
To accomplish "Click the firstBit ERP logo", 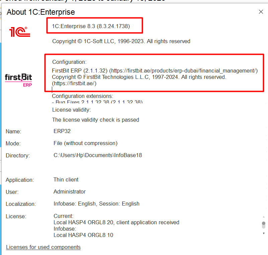I will click(x=18, y=81).
